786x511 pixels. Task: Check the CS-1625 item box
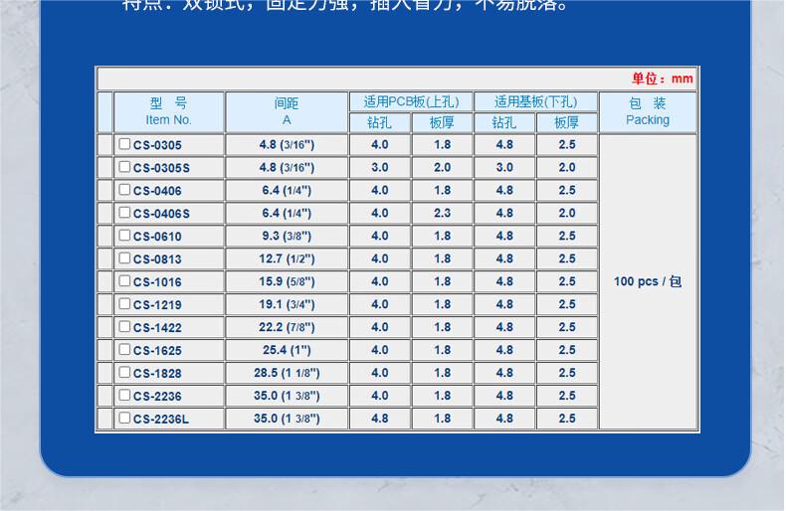pos(124,350)
